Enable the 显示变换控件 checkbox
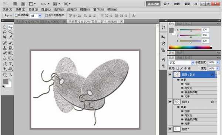 [x=46, y=15]
